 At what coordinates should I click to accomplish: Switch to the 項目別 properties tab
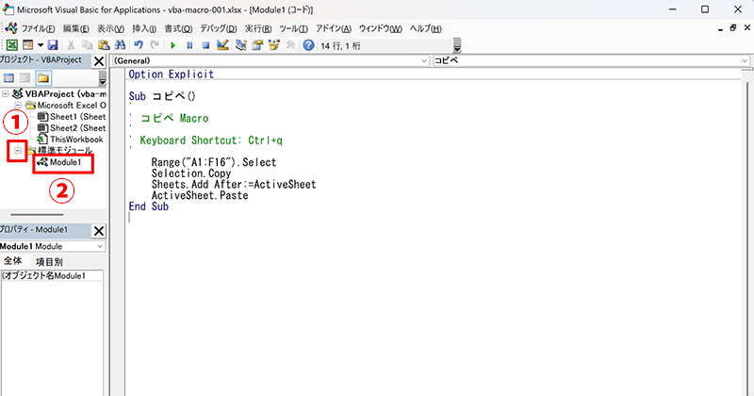49,261
